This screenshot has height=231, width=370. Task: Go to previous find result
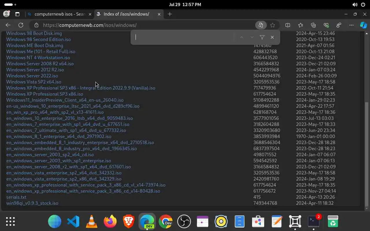[241, 37]
